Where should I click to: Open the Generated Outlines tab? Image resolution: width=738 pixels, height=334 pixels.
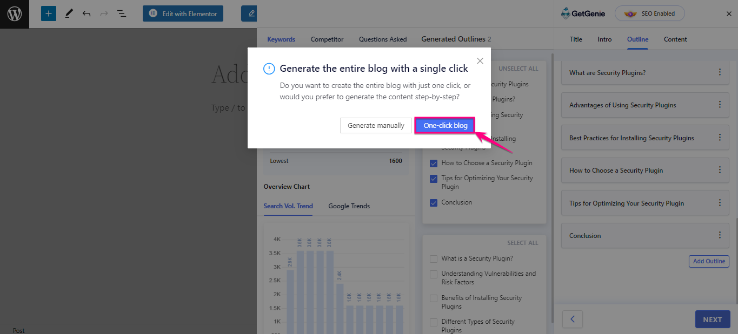click(456, 39)
